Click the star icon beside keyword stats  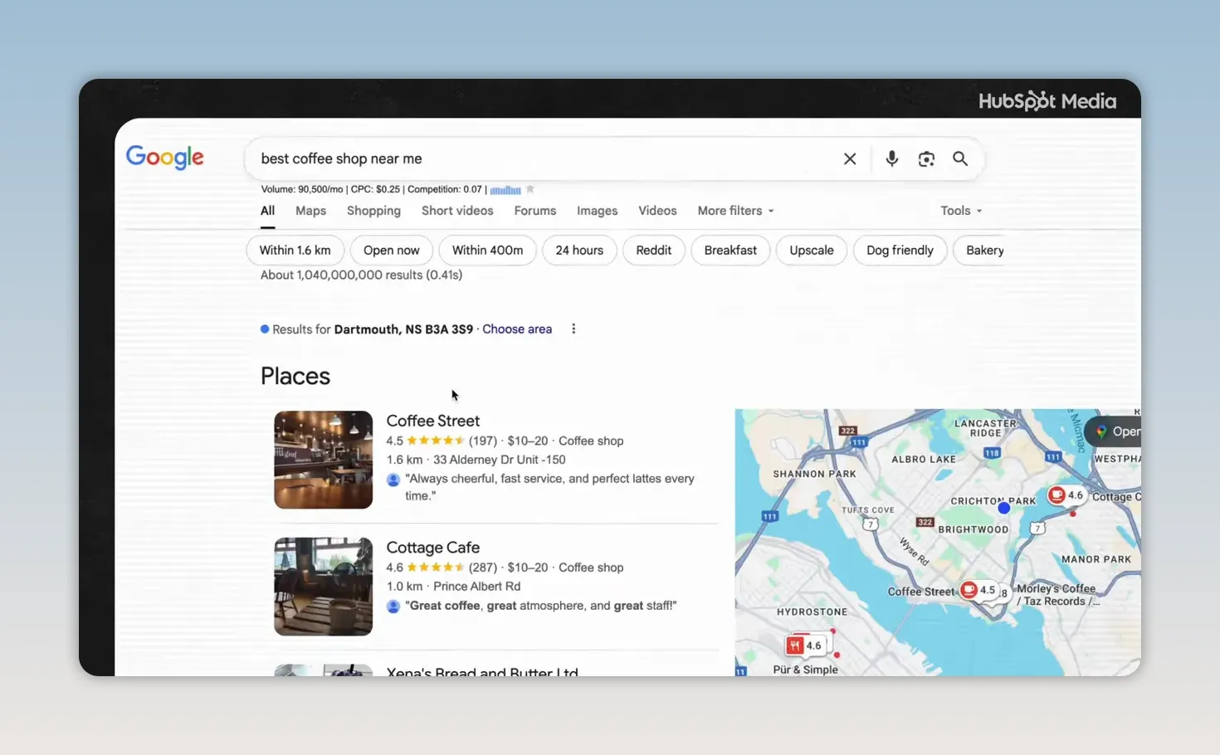[x=530, y=189]
